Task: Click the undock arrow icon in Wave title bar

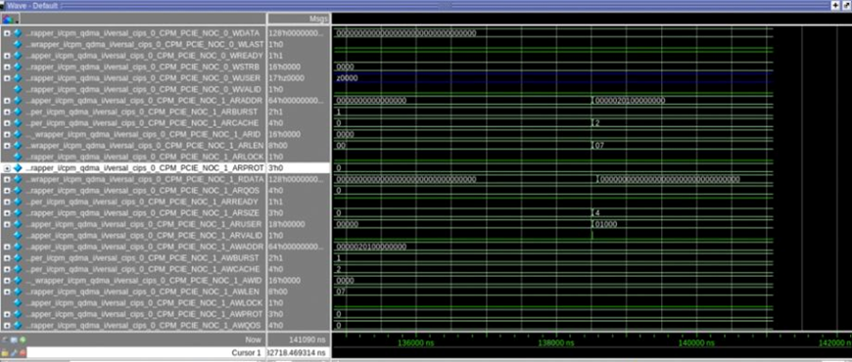Action: pyautogui.click(x=846, y=5)
